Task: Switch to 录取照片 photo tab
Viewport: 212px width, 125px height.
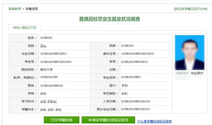Action: point(182,73)
